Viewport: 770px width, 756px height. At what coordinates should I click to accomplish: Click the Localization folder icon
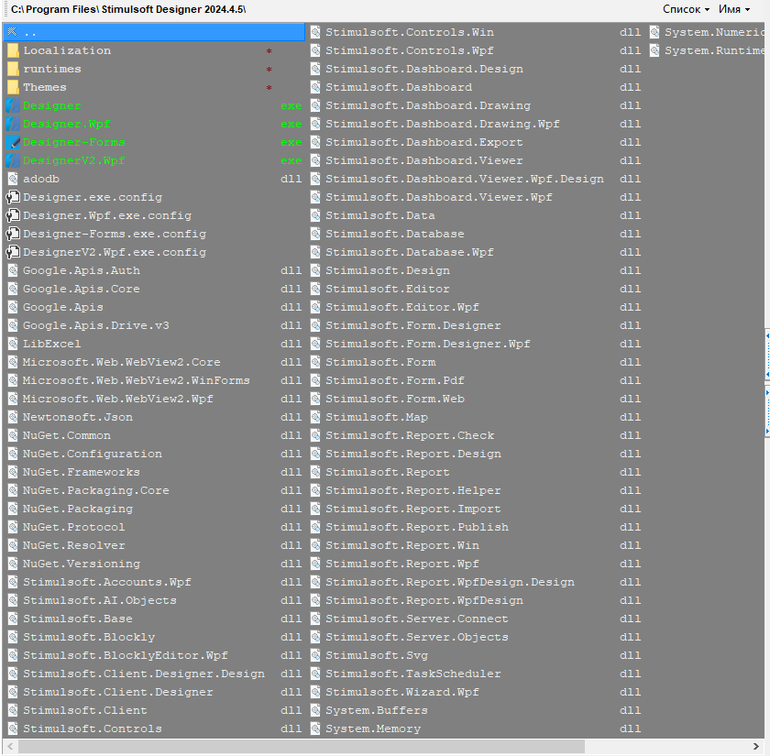tap(13, 50)
